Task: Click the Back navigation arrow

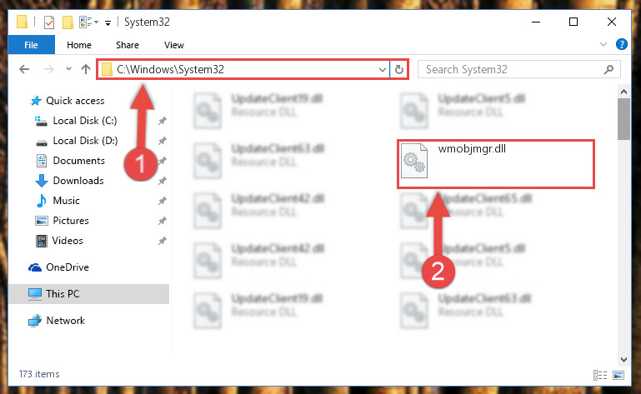Action: [24, 69]
